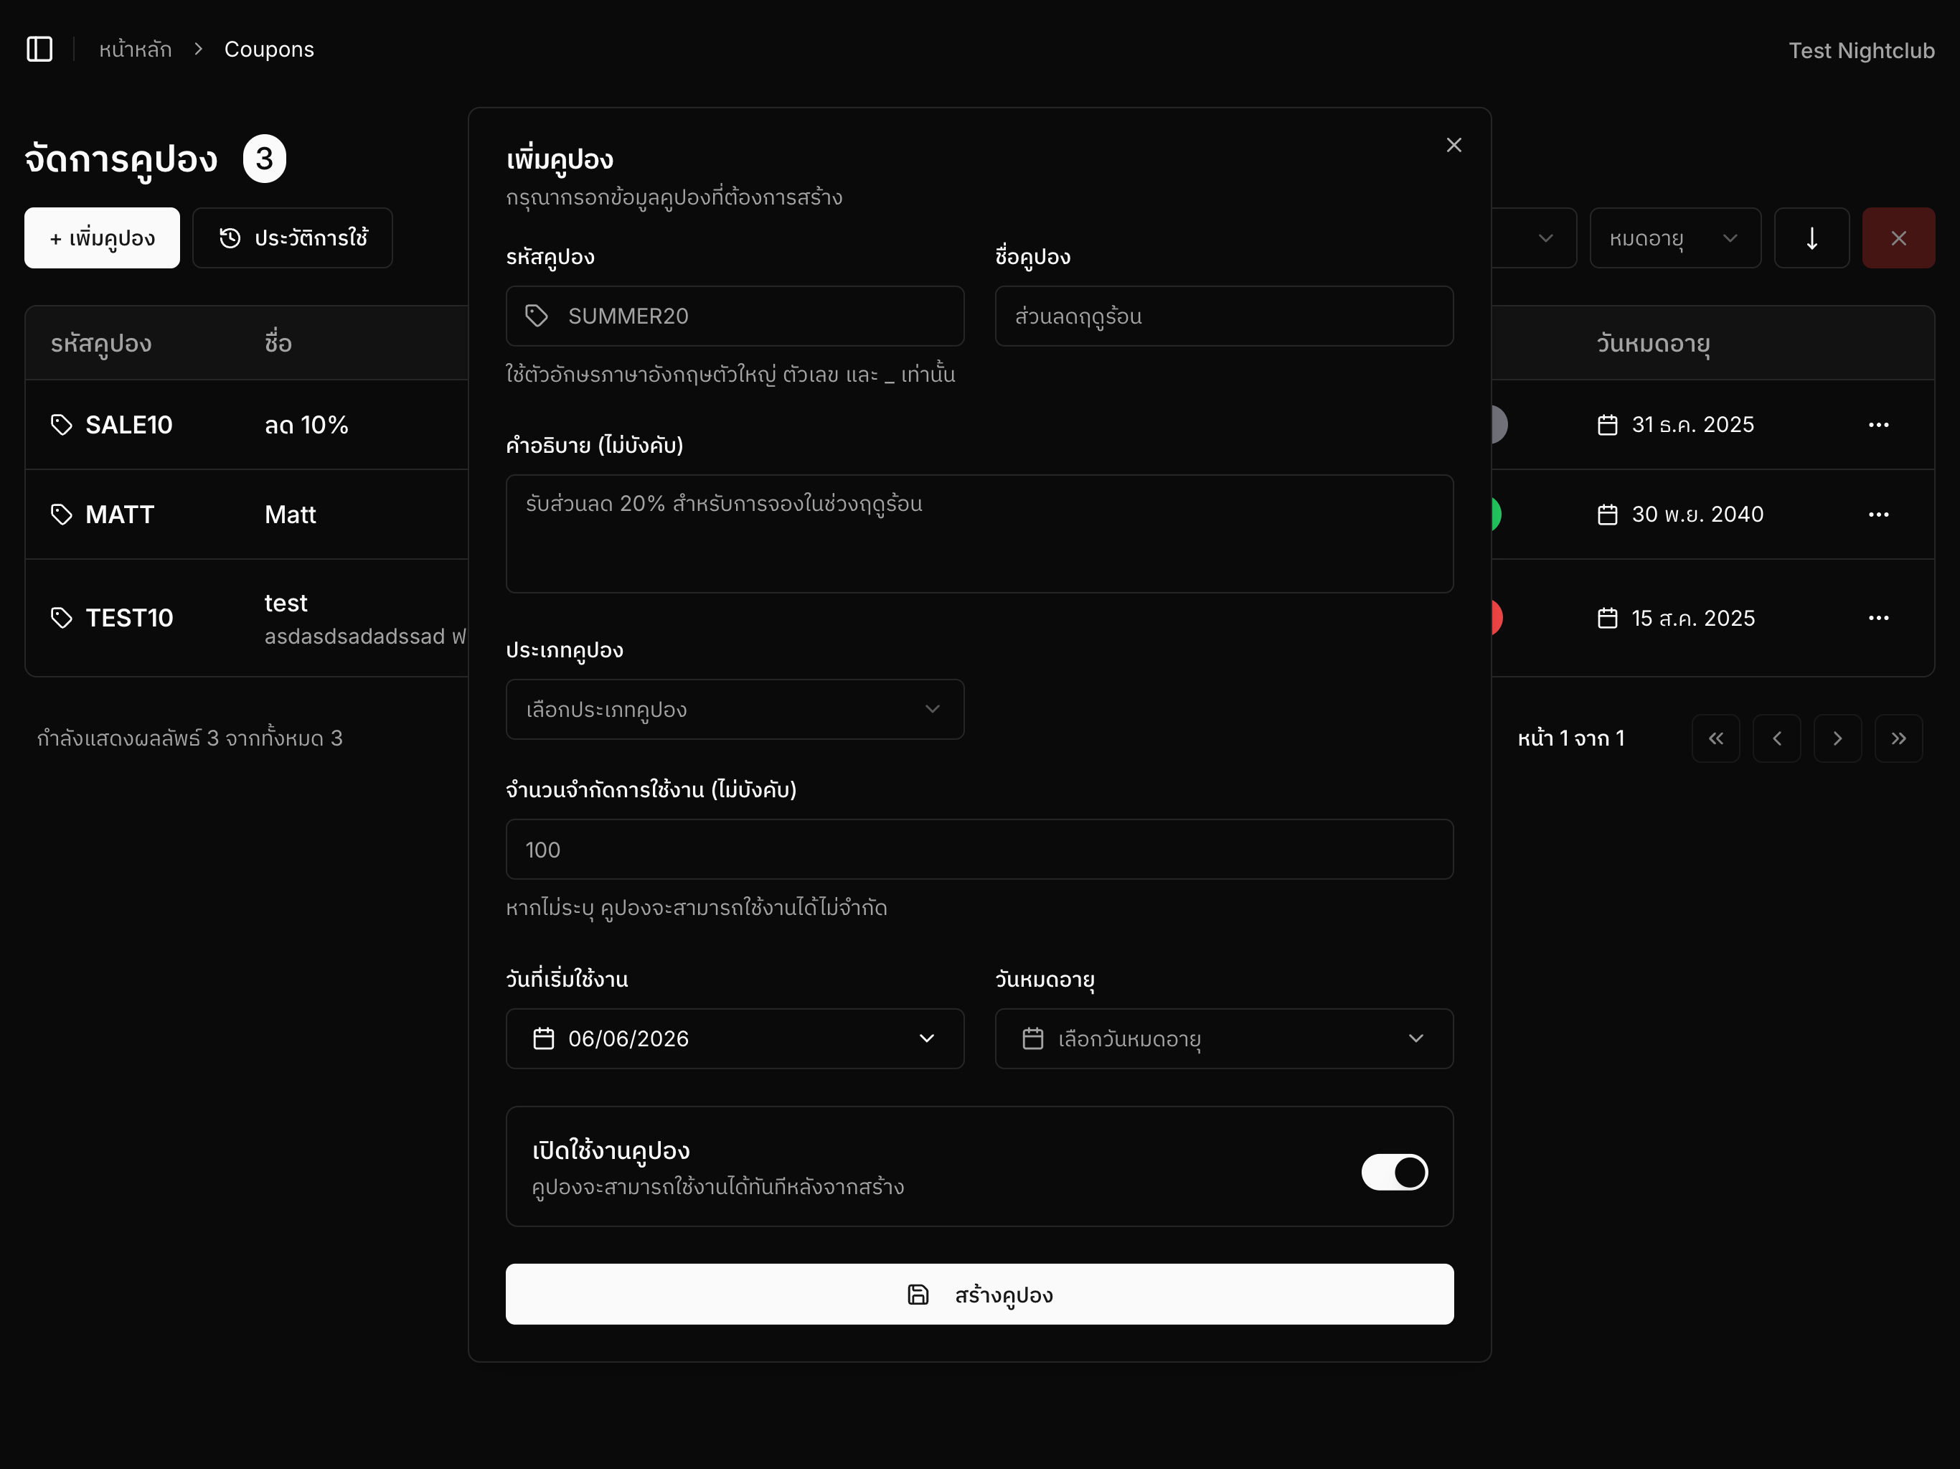Open the เลือกวันหมดอายุ date picker
This screenshot has width=1960, height=1469.
pyautogui.click(x=1224, y=1038)
